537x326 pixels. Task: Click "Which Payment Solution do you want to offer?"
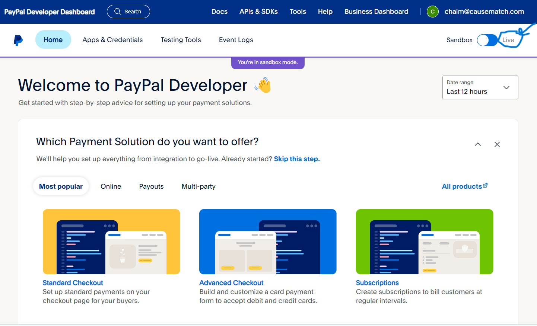147,142
